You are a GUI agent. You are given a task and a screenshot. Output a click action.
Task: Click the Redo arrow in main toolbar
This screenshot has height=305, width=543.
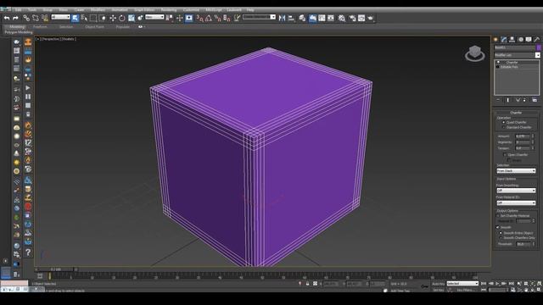(x=15, y=18)
